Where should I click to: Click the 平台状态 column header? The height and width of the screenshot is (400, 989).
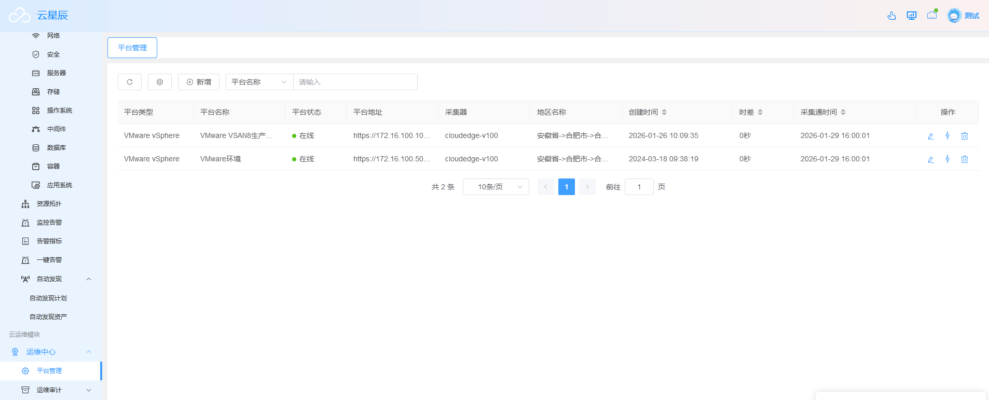[307, 112]
